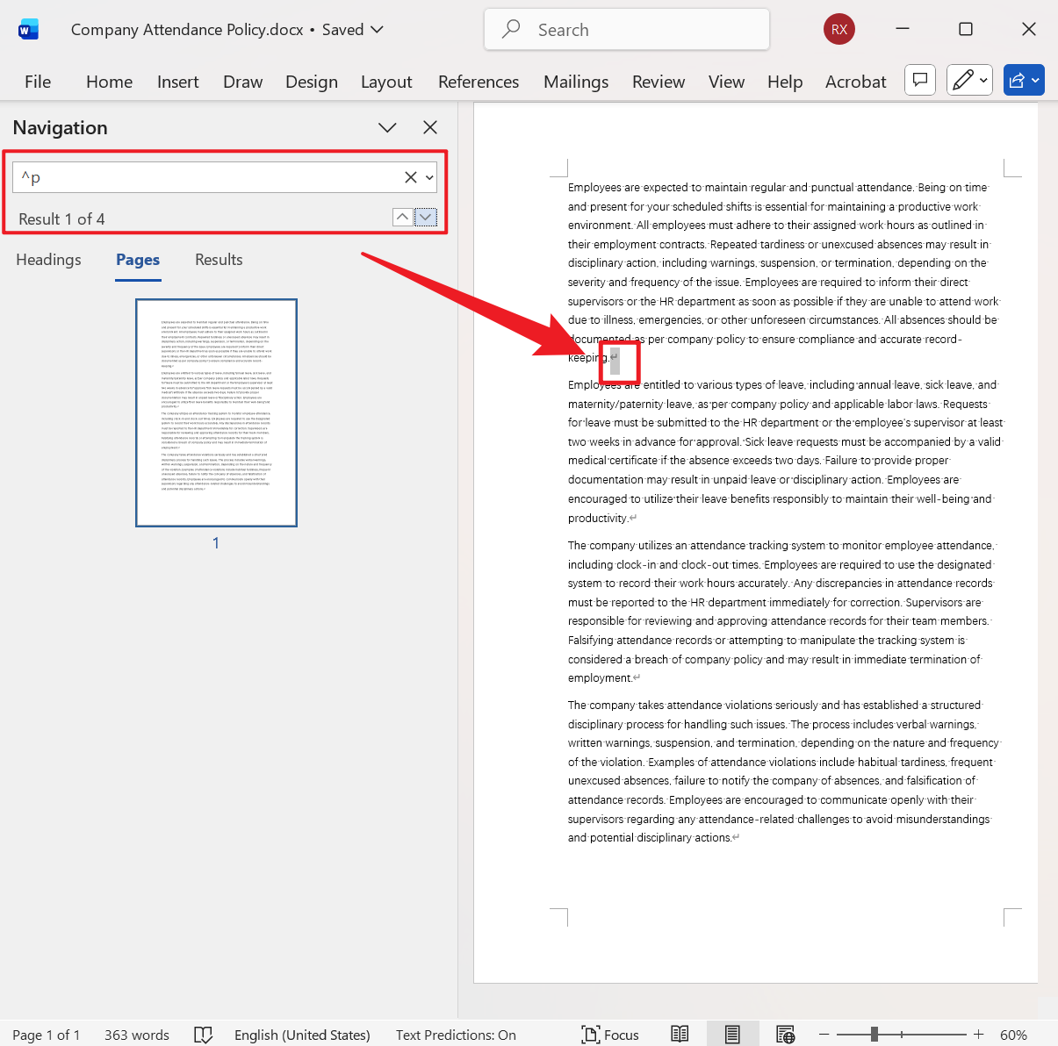Jump to previous result using up arrow
The image size is (1058, 1046).
click(x=402, y=217)
